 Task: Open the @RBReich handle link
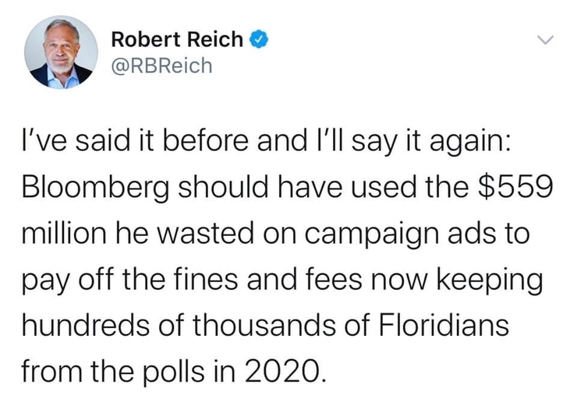pyautogui.click(x=162, y=66)
